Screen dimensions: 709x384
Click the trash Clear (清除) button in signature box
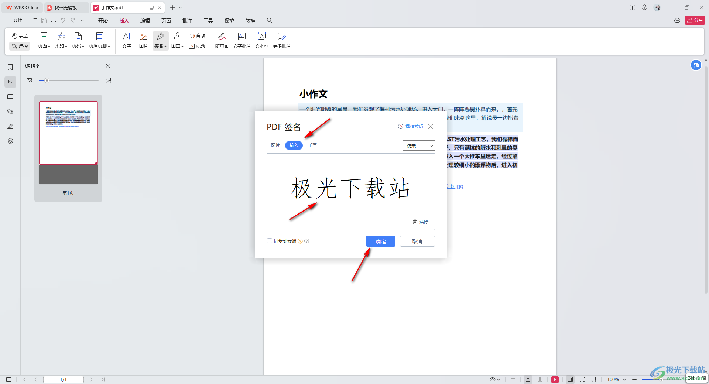click(x=420, y=222)
